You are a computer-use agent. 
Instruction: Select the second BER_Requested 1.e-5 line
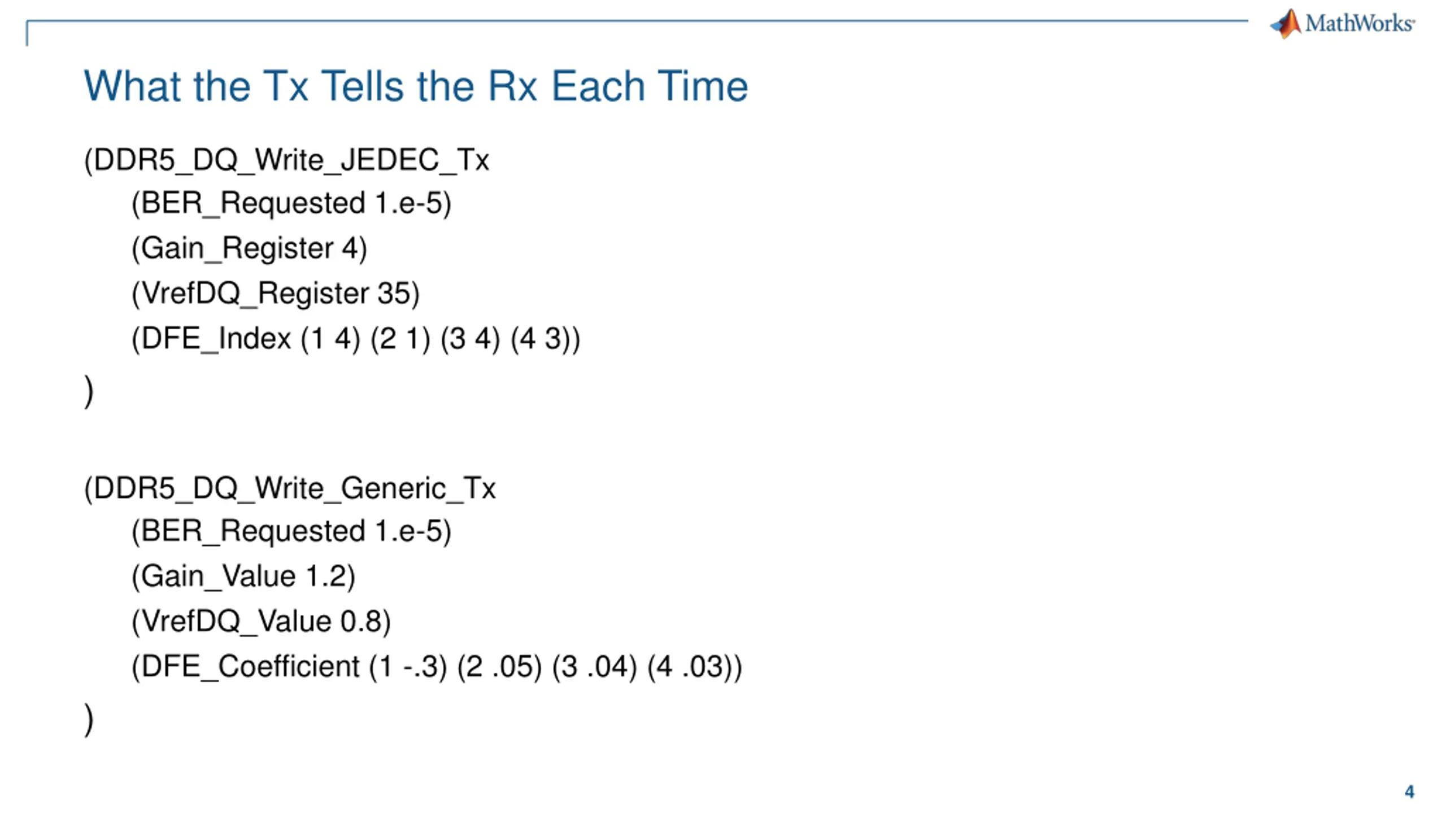pos(291,531)
